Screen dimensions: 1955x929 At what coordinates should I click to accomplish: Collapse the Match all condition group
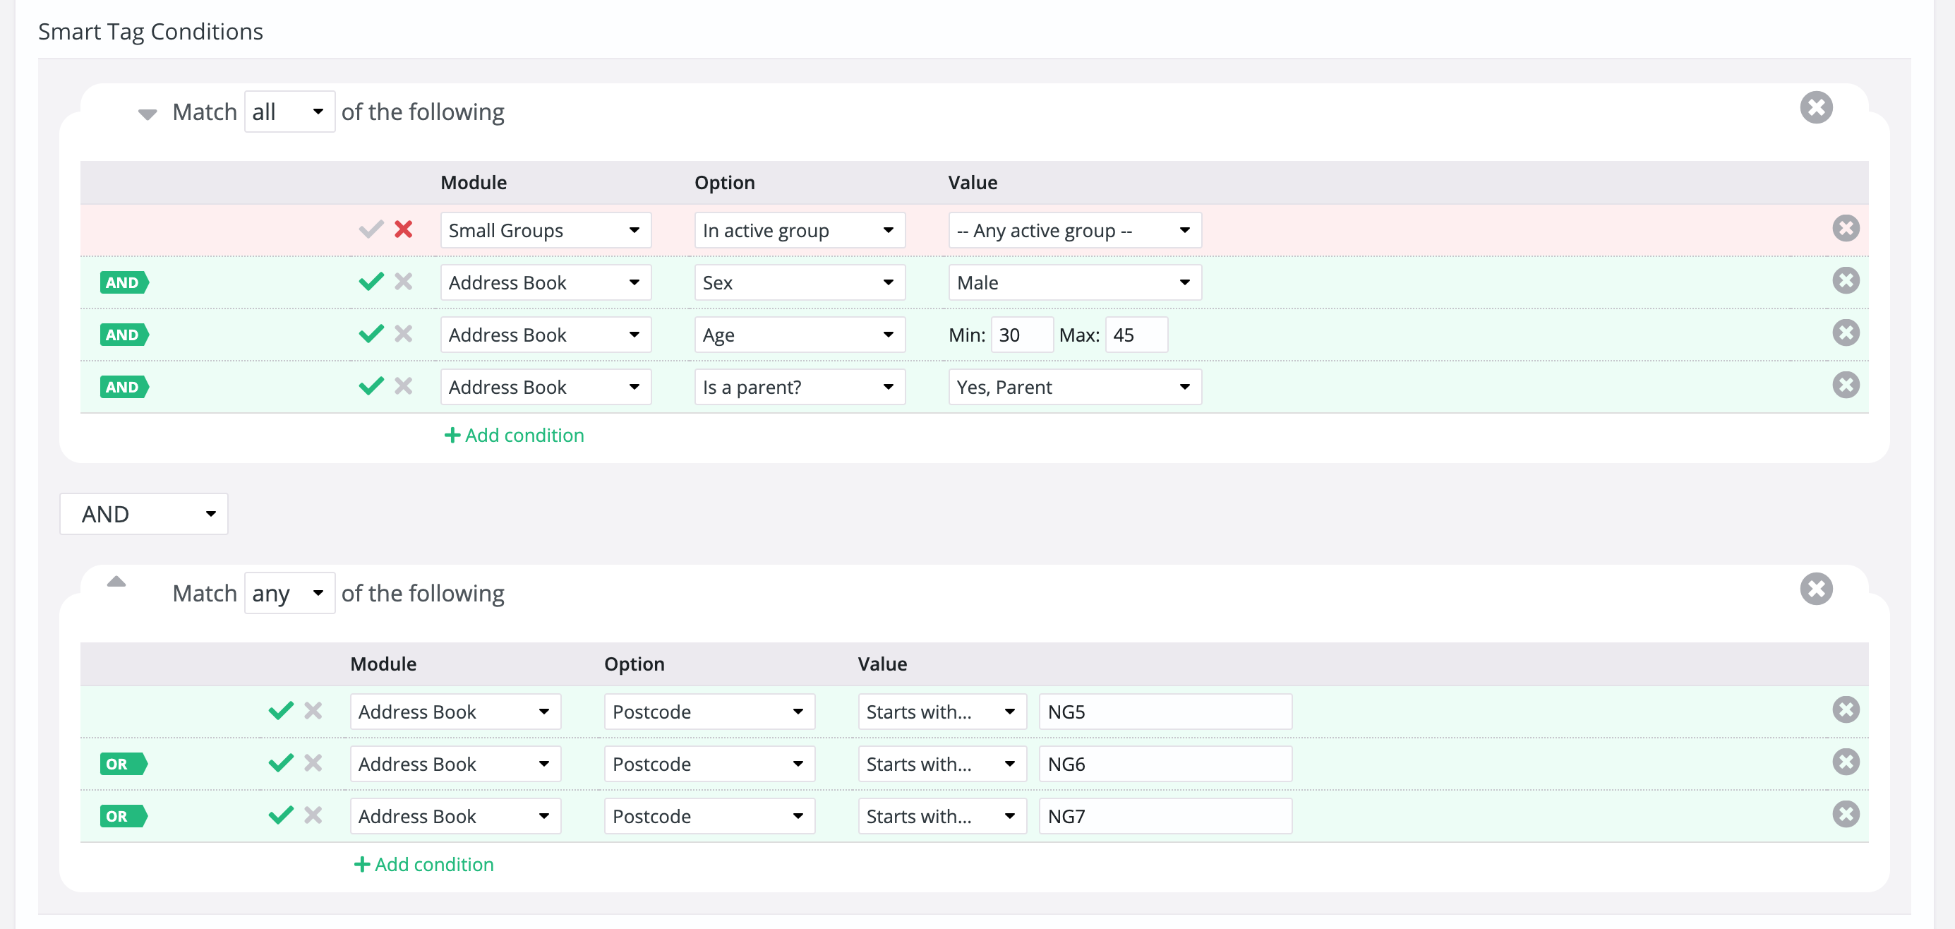tap(149, 114)
